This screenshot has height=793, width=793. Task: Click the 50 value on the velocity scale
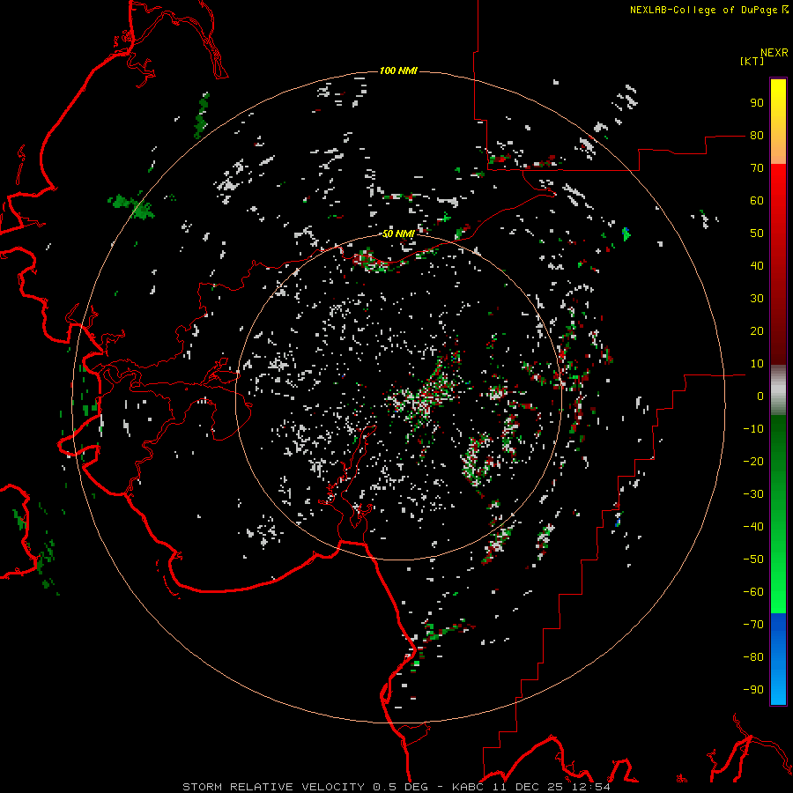tap(757, 233)
